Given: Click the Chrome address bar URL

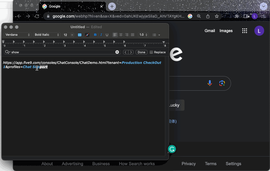Looking at the screenshot, I should (118, 16).
